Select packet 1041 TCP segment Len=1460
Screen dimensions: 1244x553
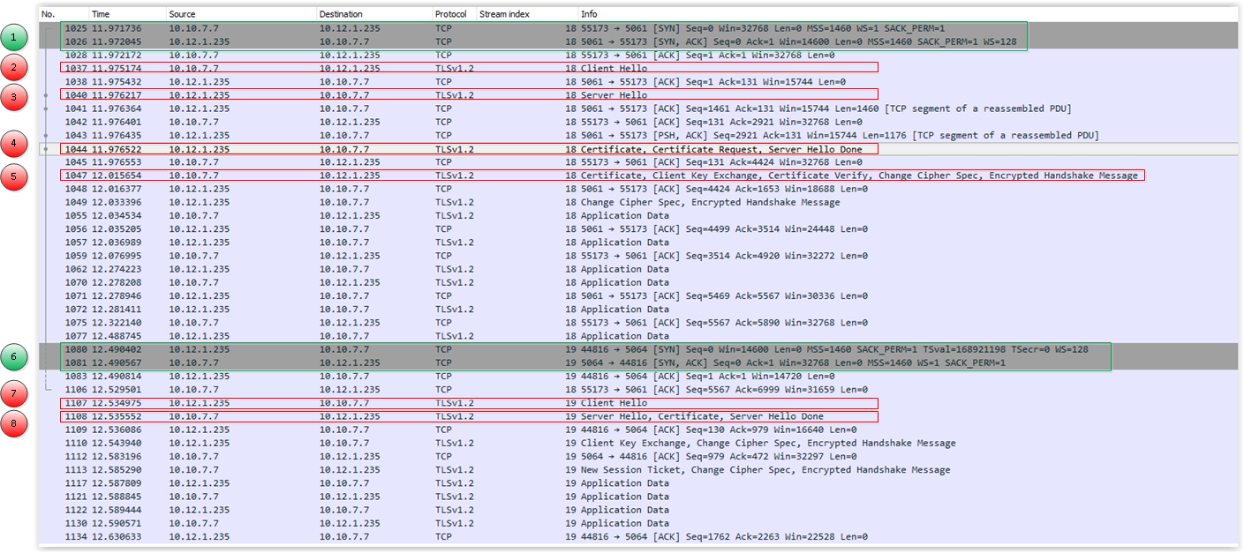(637, 108)
